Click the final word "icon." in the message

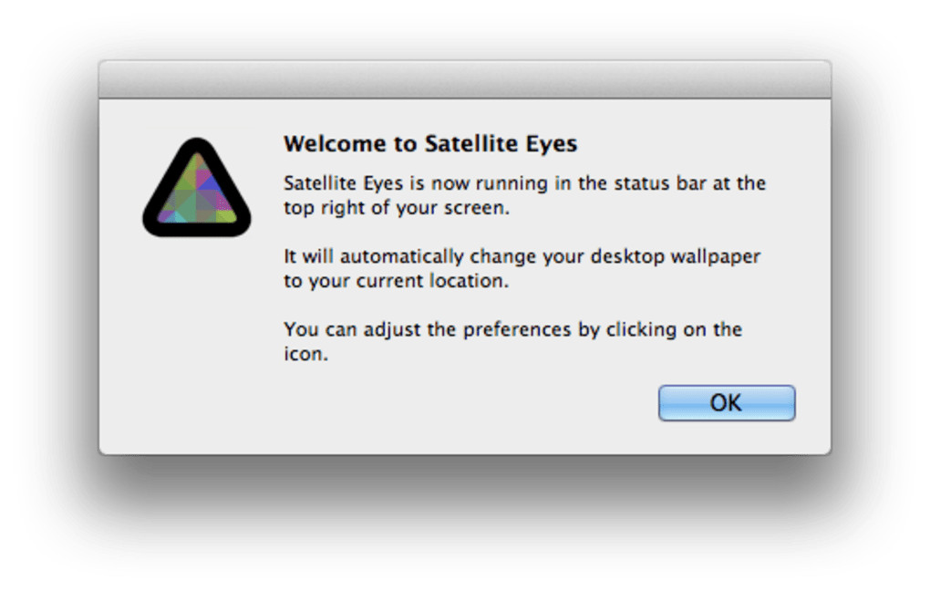305,355
